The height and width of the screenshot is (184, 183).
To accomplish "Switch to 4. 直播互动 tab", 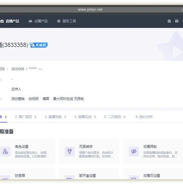I will (x=83, y=117).
